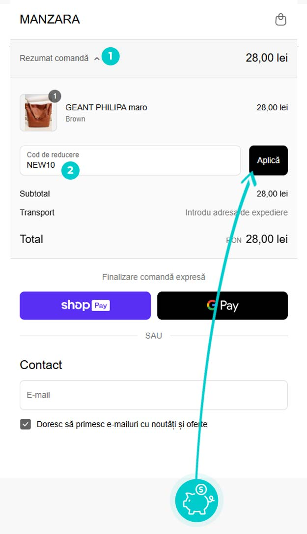This screenshot has height=534, width=307.
Task: Click the teal step 1 badge
Action: (x=111, y=56)
